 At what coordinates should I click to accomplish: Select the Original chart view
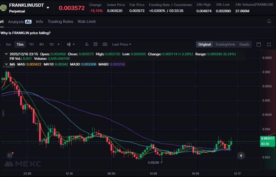(x=205, y=44)
